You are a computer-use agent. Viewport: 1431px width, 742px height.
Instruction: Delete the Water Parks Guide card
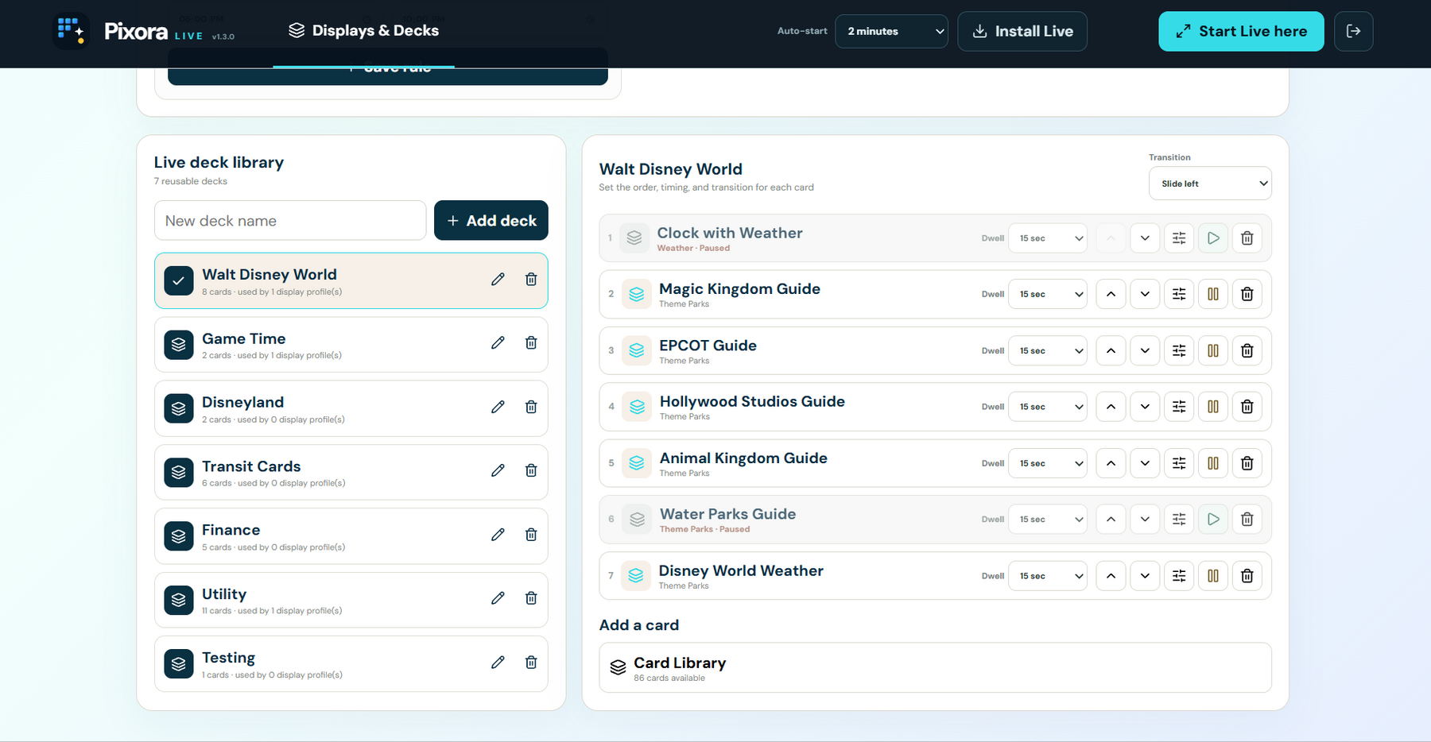[x=1247, y=520]
